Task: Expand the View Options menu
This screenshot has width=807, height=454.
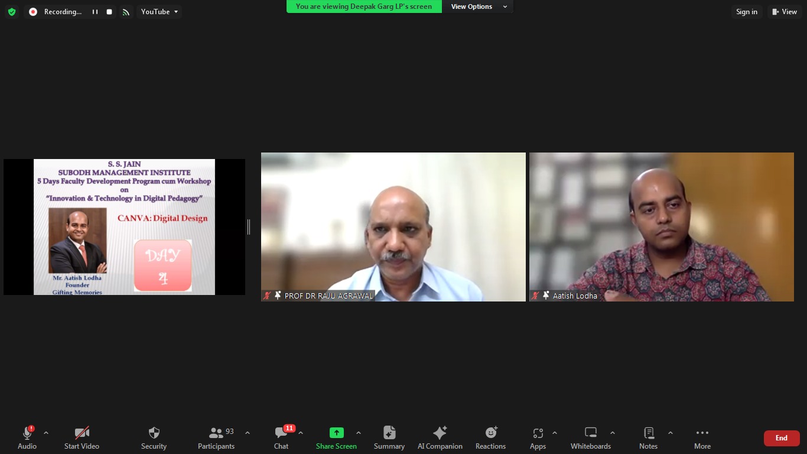Action: tap(478, 7)
